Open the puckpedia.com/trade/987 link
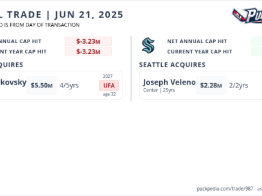 (x=225, y=189)
